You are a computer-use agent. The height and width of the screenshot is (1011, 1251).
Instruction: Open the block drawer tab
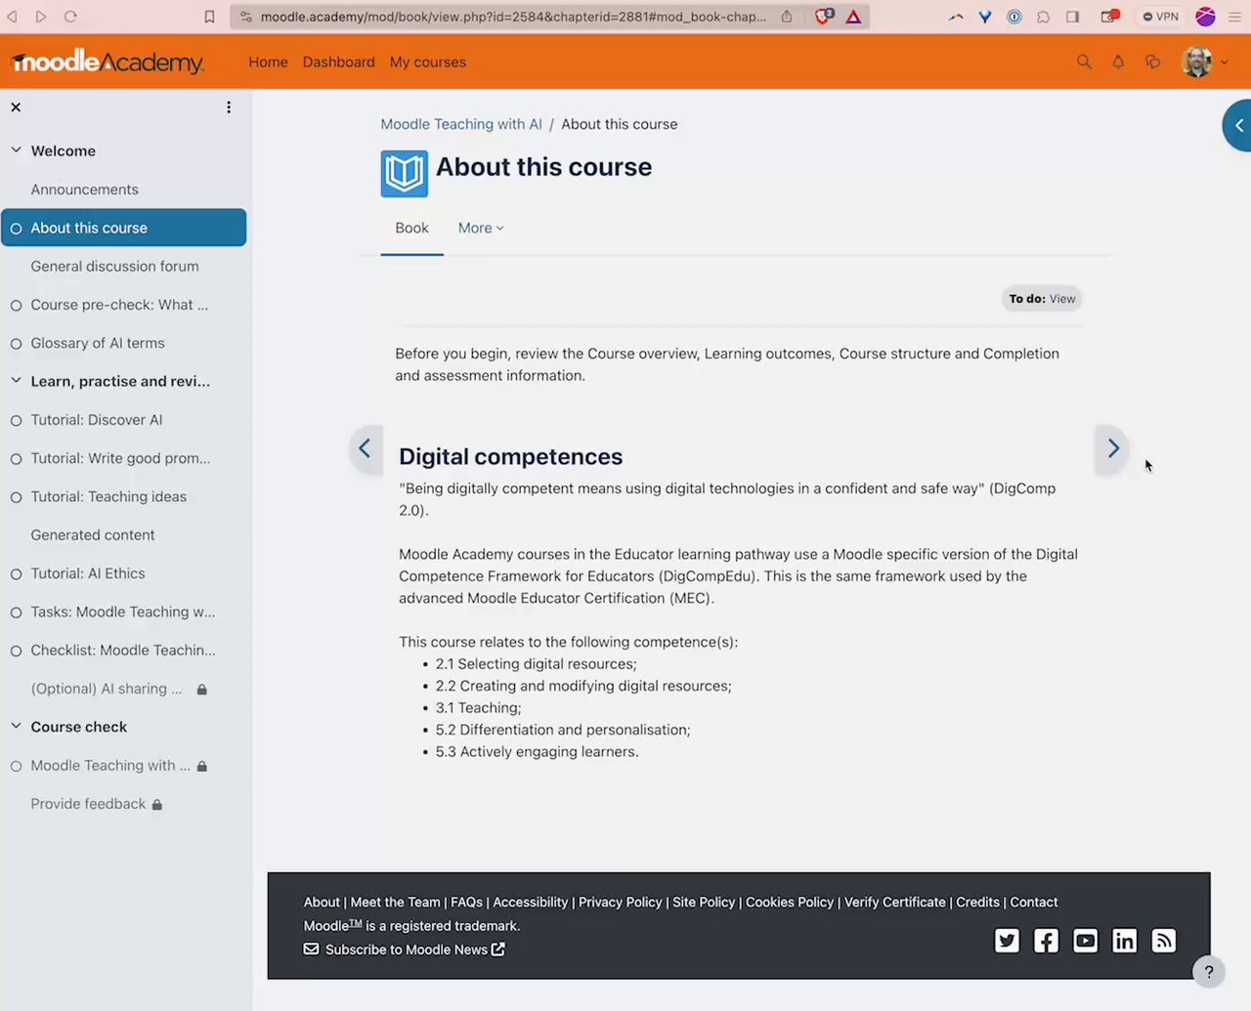pos(1237,125)
